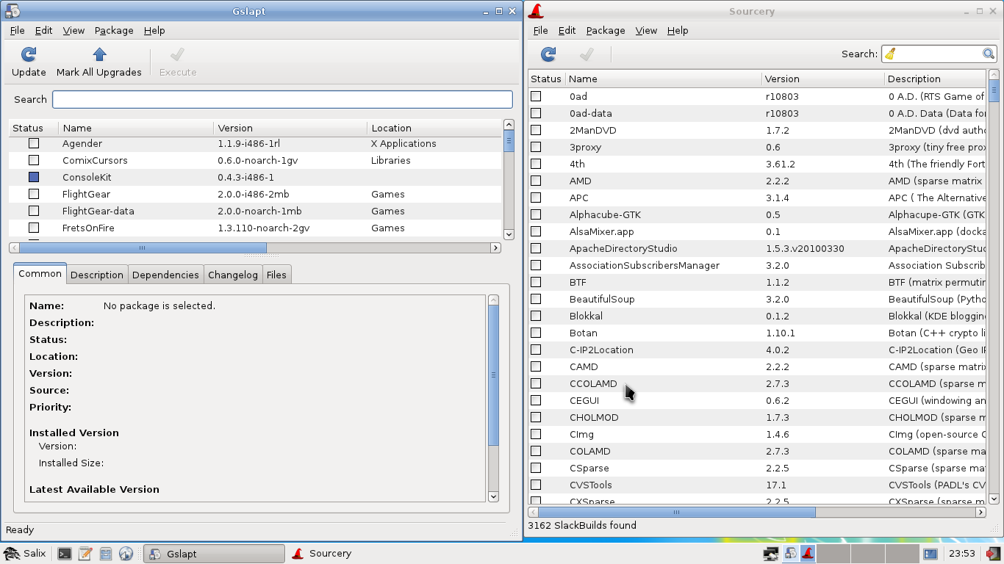1004x564 pixels.
Task: Click inside Gslapt's Search input field
Action: [282, 98]
